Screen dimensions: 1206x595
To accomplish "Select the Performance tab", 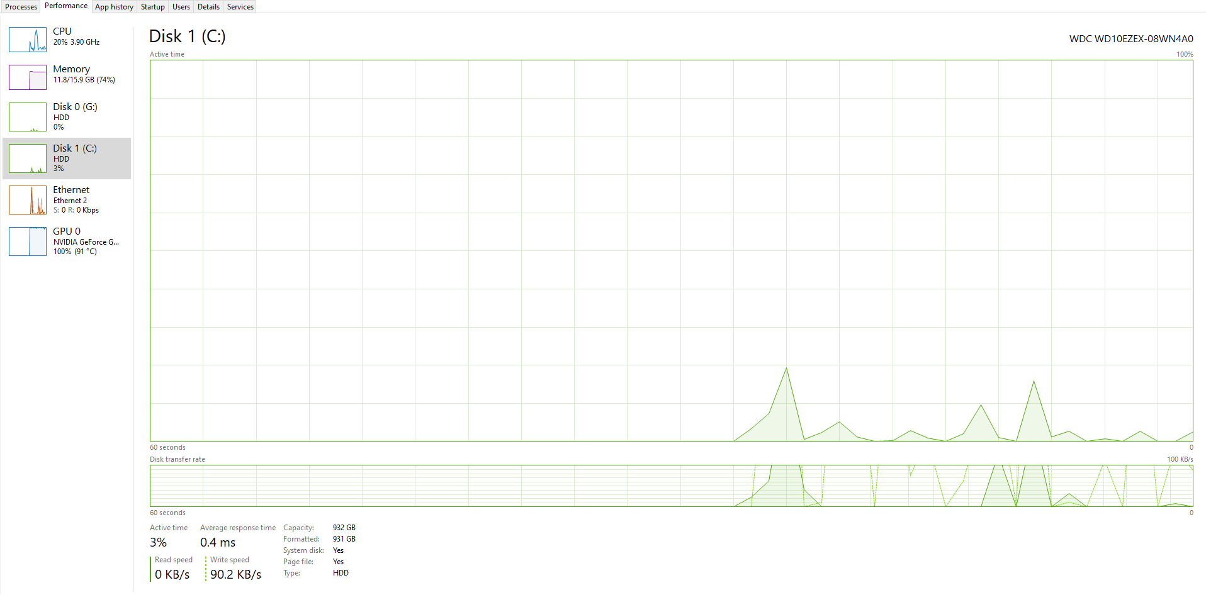I will 66,6.
